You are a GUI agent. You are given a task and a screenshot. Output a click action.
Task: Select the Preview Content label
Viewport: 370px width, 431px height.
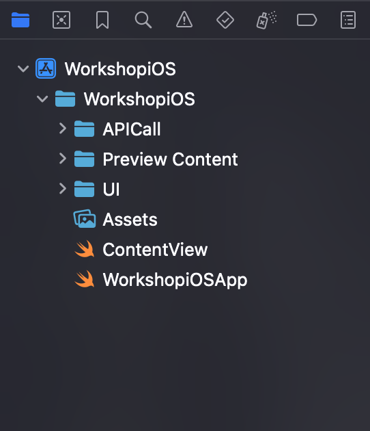tap(171, 159)
